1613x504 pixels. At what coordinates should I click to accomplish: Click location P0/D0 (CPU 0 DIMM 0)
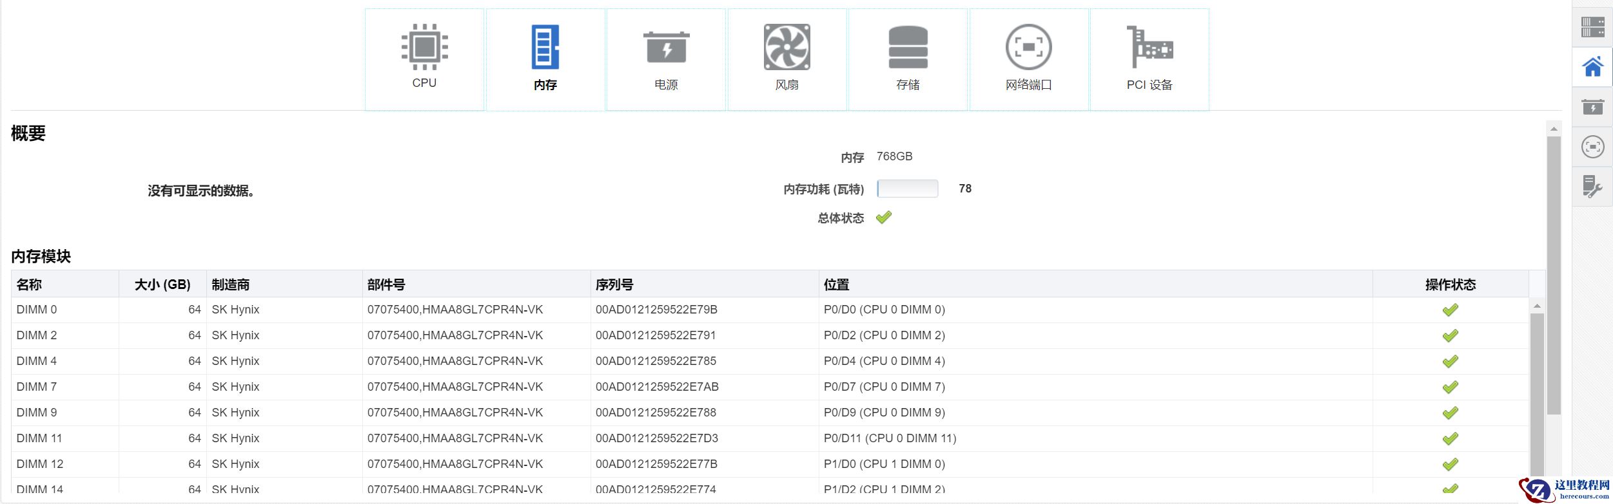tap(885, 310)
